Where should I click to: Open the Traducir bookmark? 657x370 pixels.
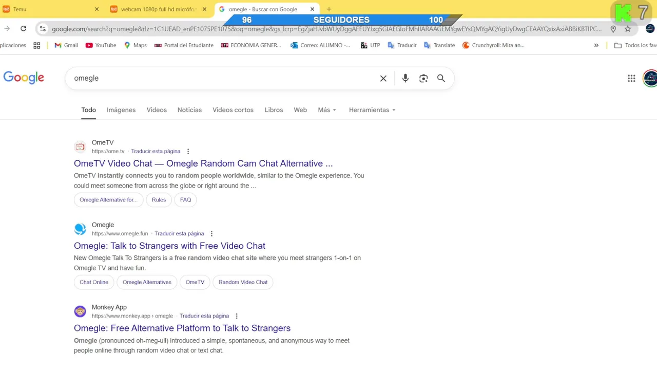coord(402,45)
